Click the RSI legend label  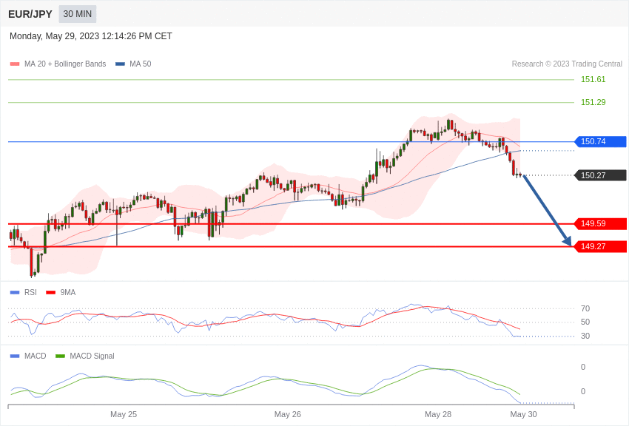(30, 293)
